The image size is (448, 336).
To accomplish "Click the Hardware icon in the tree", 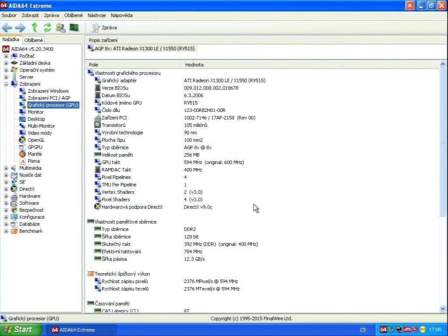I will coord(14,196).
